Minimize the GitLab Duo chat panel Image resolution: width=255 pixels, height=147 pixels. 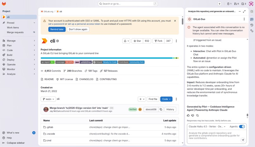pos(239,11)
